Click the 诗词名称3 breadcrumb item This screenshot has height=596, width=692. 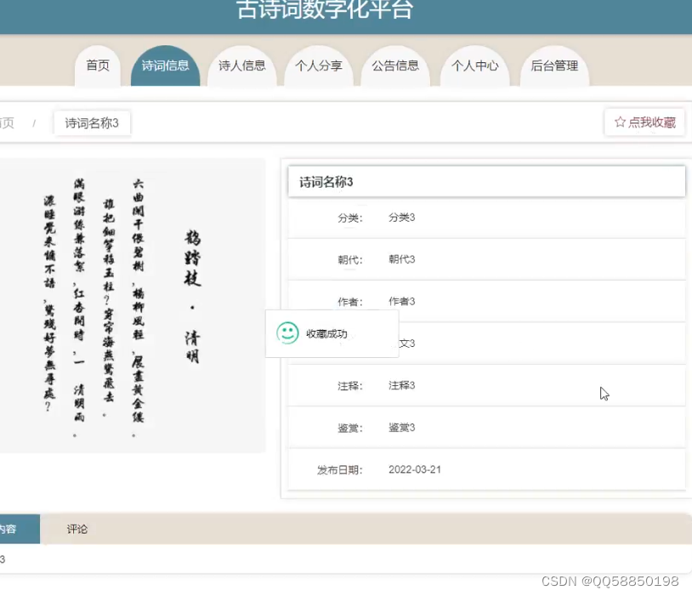[92, 122]
